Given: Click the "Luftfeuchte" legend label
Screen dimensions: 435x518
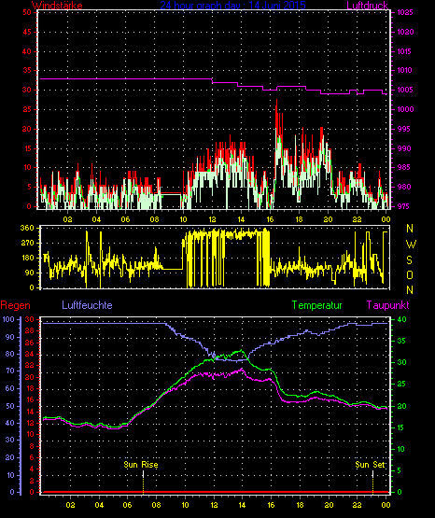Looking at the screenshot, I should click(x=87, y=305).
